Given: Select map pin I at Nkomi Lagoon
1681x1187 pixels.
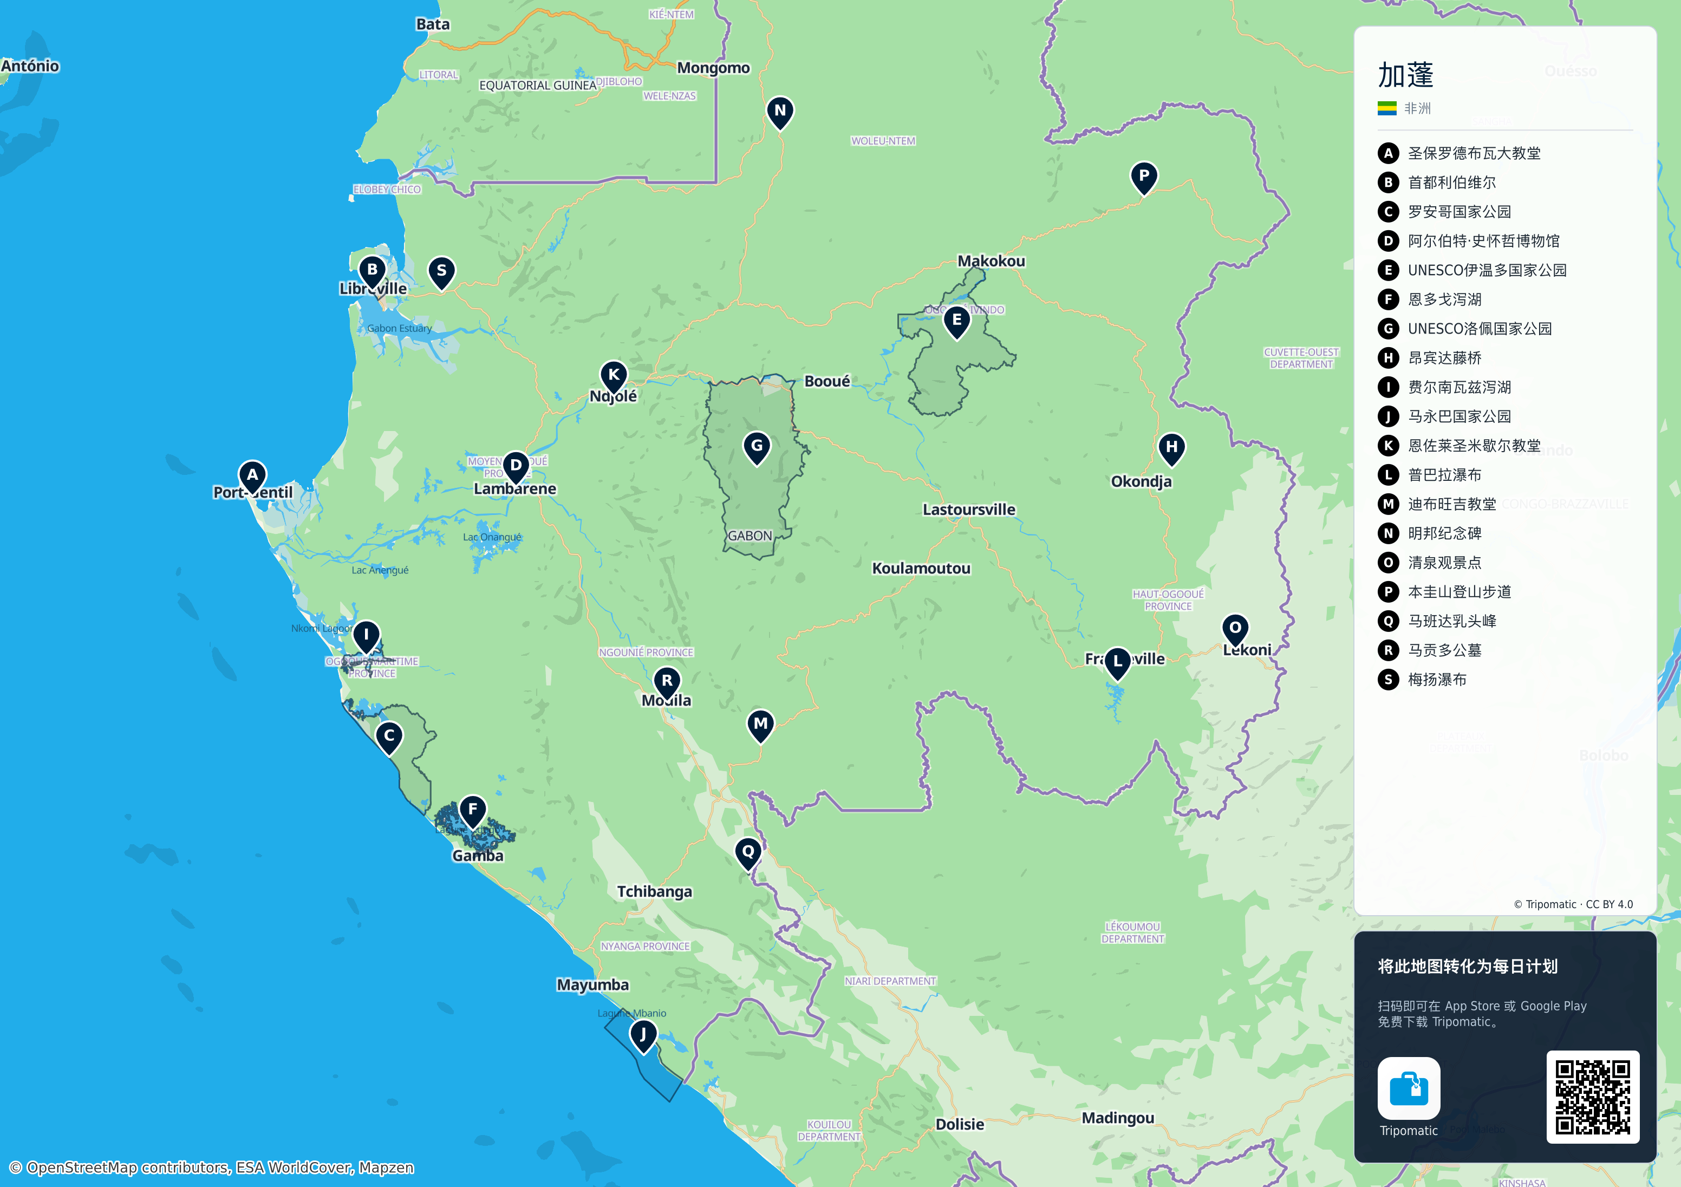Looking at the screenshot, I should click(x=366, y=638).
